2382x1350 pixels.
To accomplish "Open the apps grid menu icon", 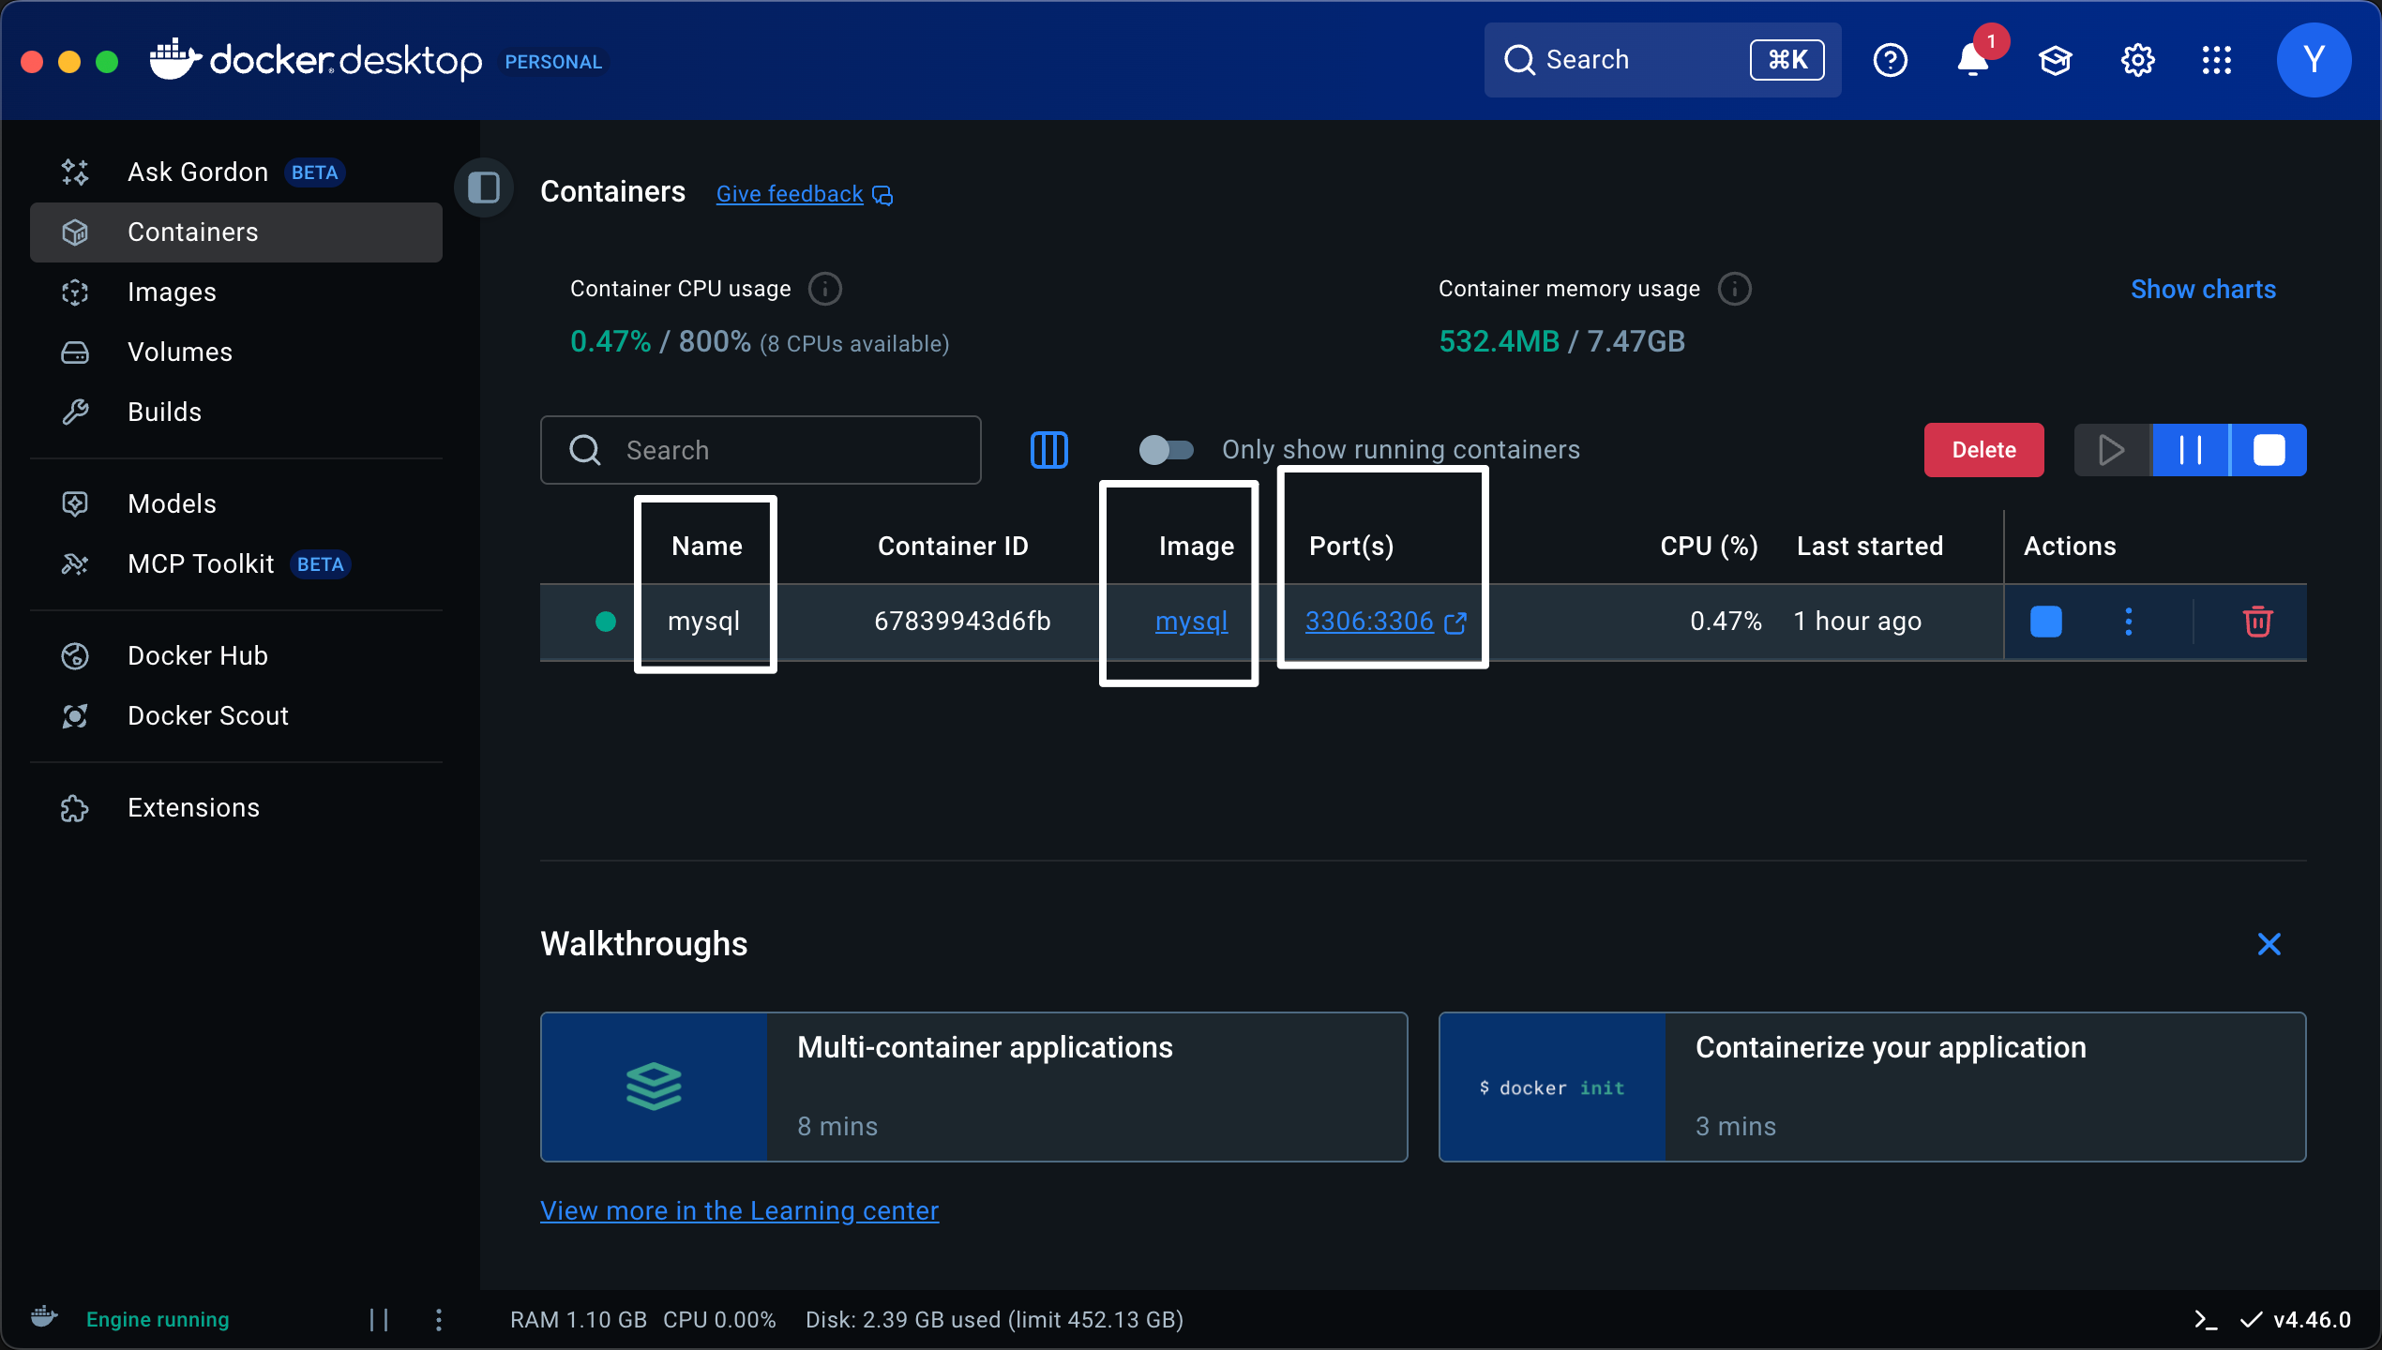I will pos(2217,61).
